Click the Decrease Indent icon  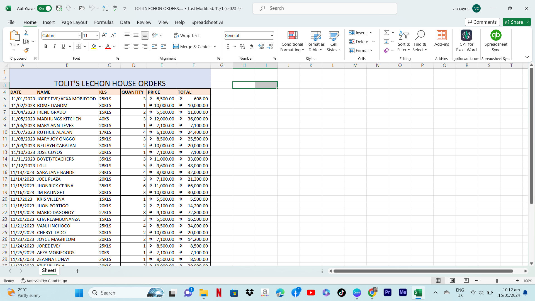[x=155, y=47]
